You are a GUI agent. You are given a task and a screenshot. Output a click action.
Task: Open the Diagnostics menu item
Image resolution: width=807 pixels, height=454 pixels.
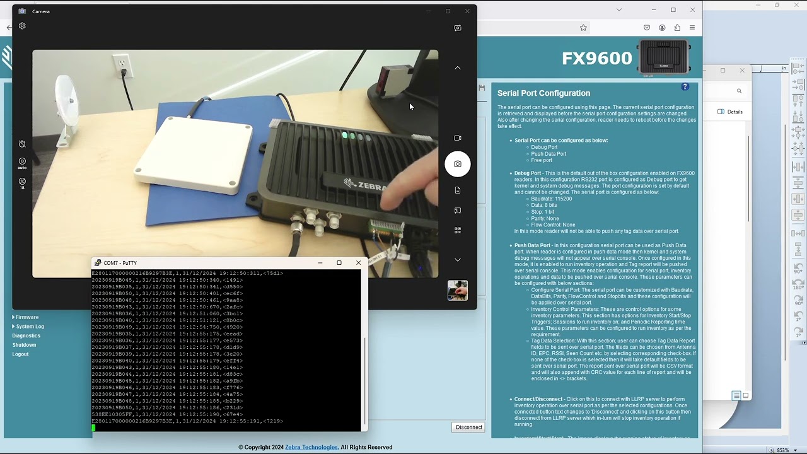point(26,335)
